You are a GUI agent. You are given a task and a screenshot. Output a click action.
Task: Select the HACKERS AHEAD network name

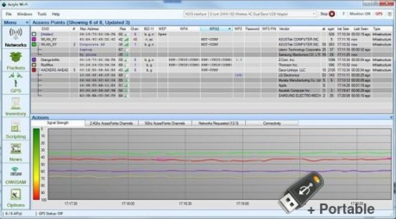(x=54, y=70)
